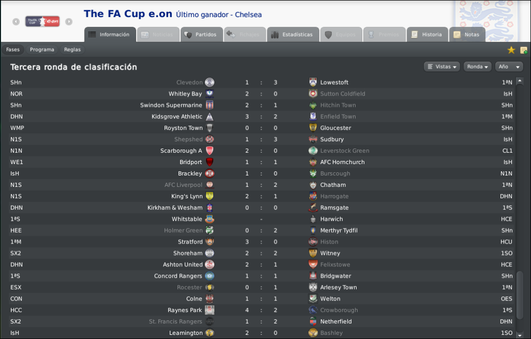Click the Reglas button
The width and height of the screenshot is (531, 339).
click(73, 49)
